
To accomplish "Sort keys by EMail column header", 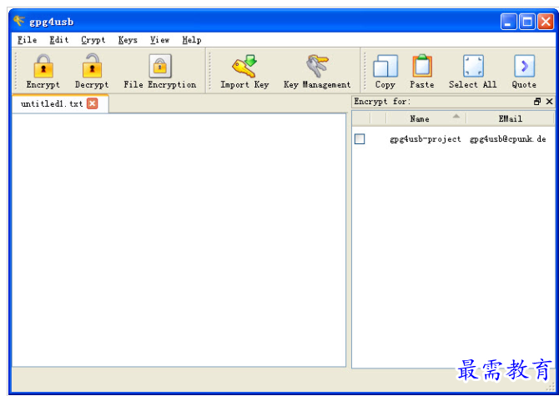I will (510, 118).
